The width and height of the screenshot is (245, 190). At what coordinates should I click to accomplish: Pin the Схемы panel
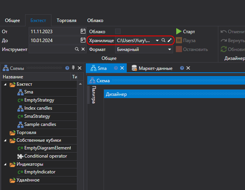tap(73, 68)
